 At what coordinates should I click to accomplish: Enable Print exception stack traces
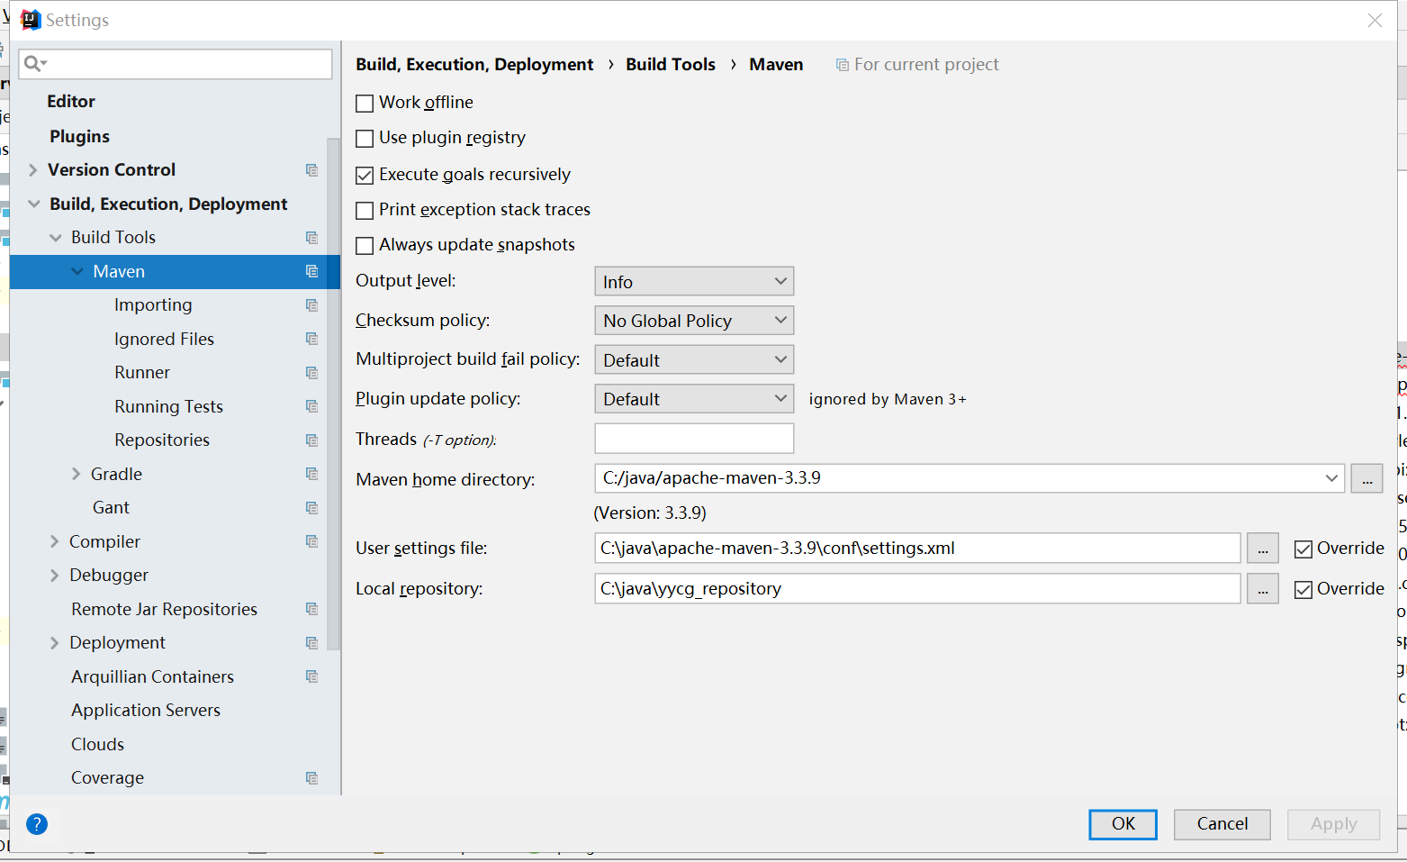365,211
